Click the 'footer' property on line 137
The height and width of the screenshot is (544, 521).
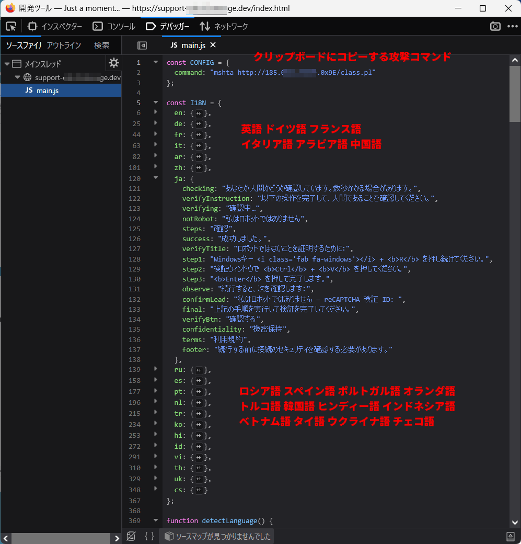(x=194, y=350)
